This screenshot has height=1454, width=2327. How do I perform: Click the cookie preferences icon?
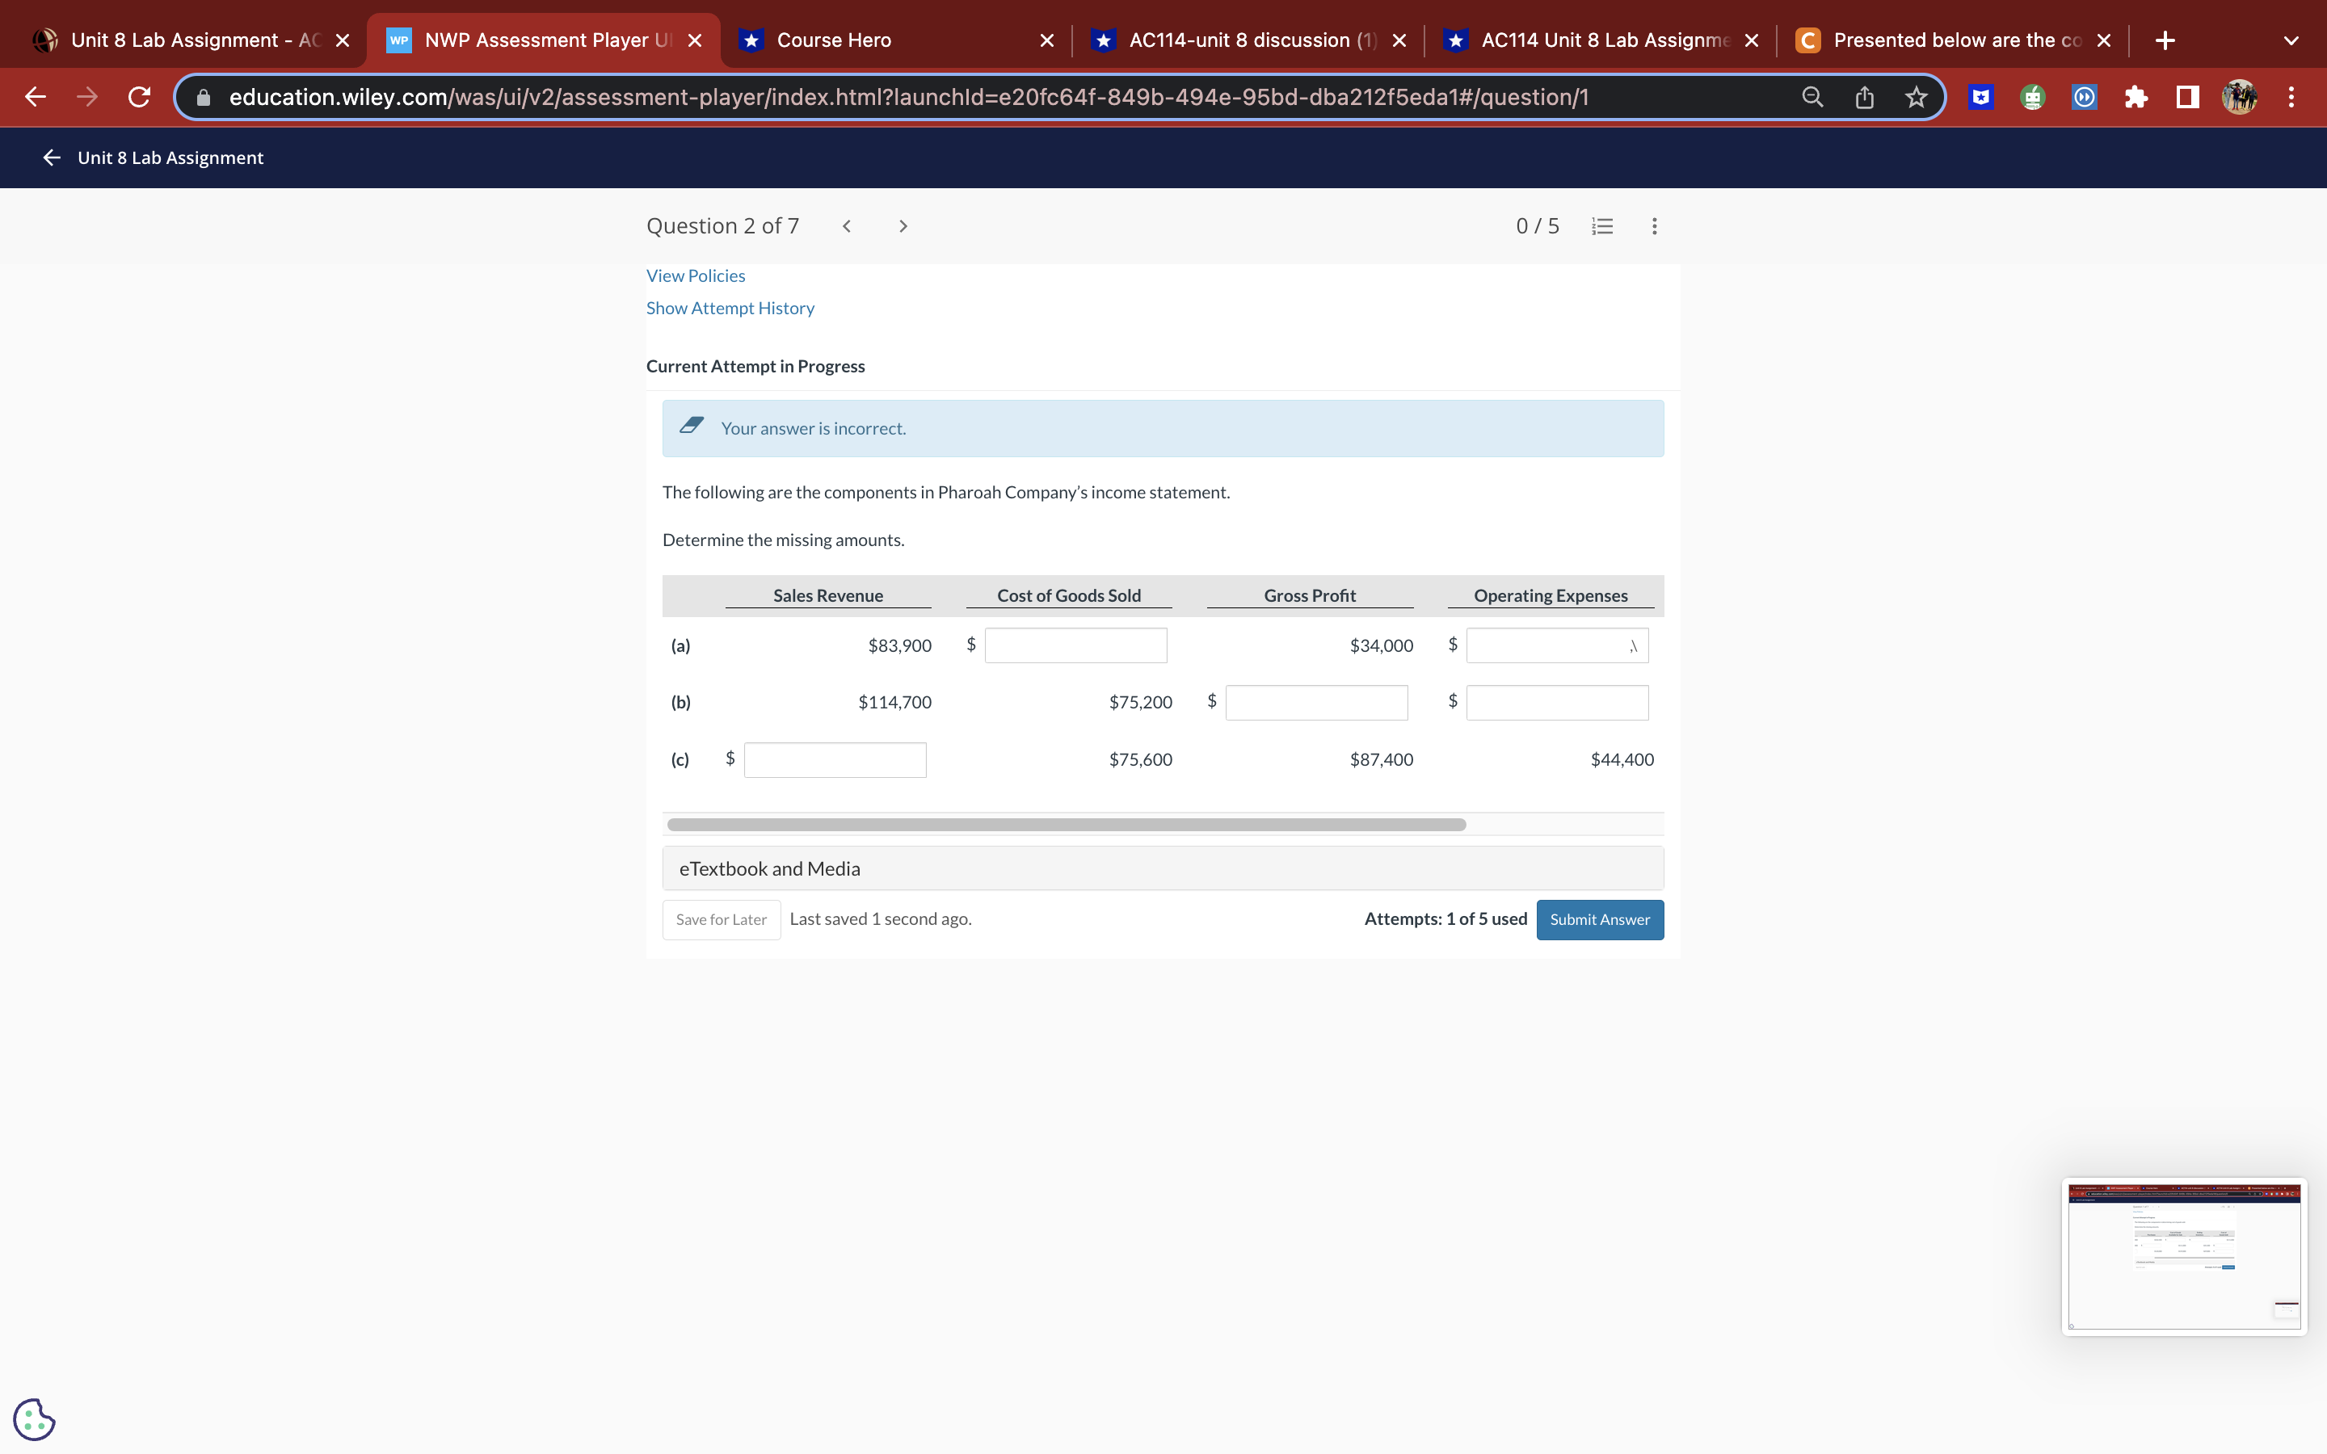tap(34, 1418)
